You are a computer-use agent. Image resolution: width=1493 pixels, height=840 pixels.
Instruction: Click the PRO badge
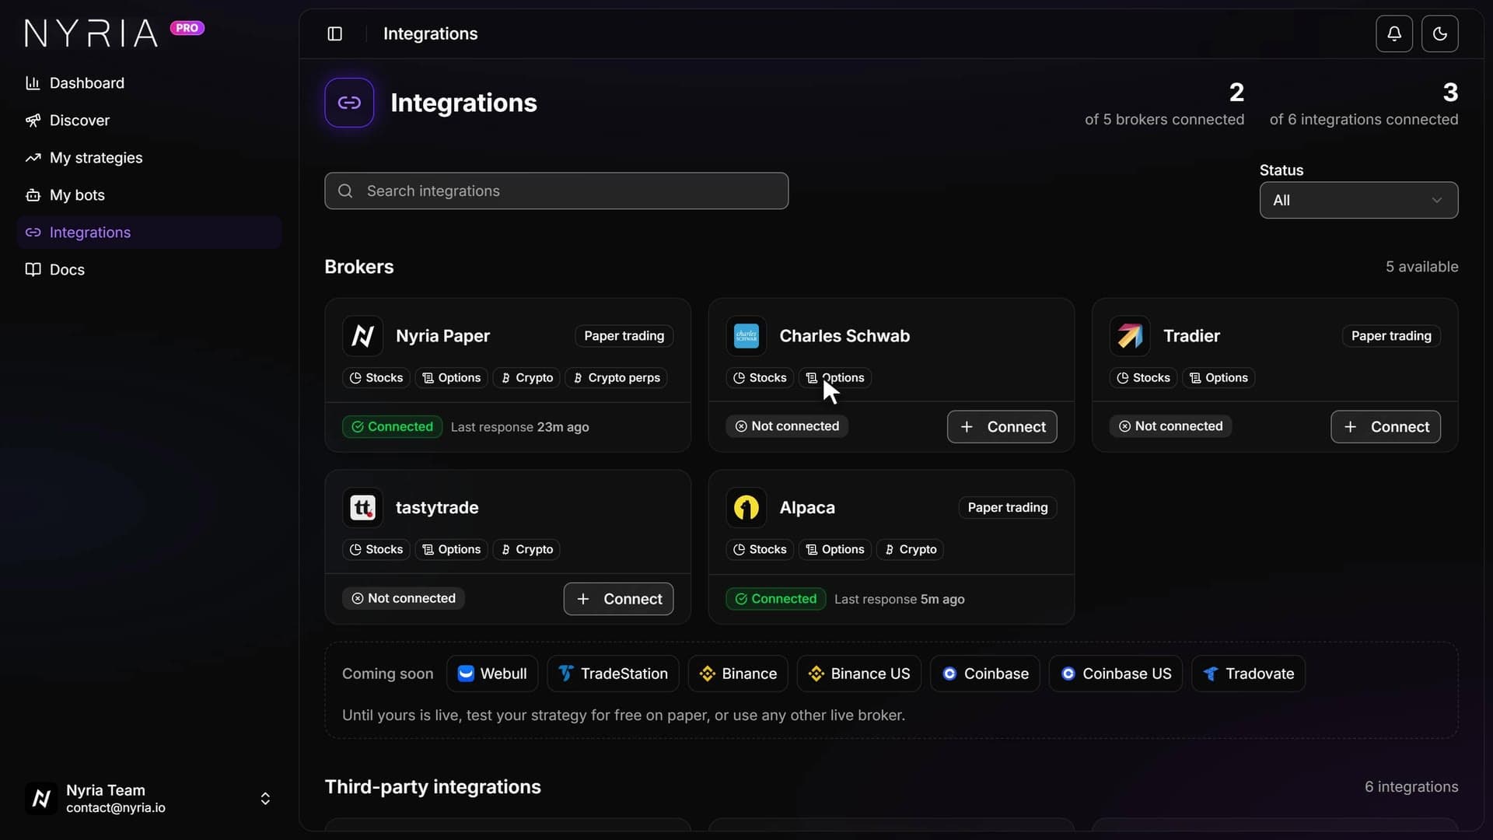(187, 28)
